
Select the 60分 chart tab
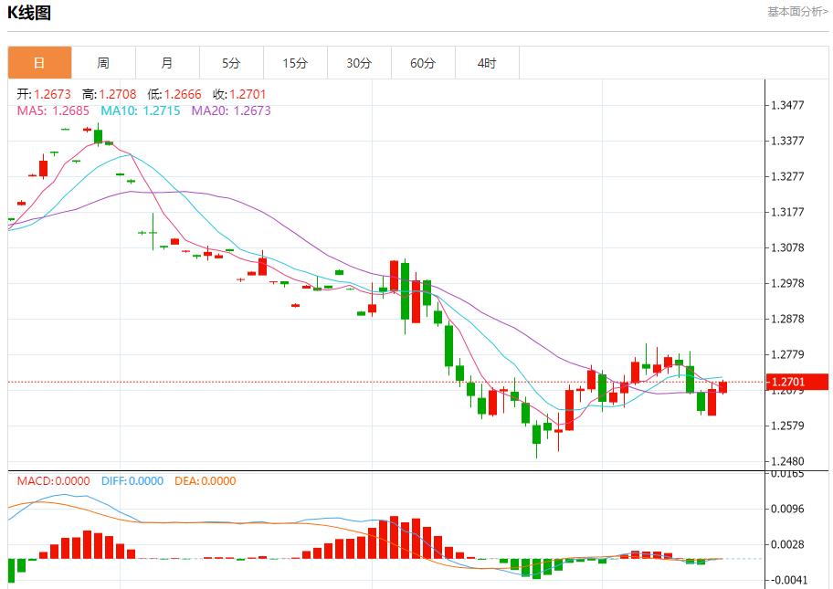coord(423,63)
